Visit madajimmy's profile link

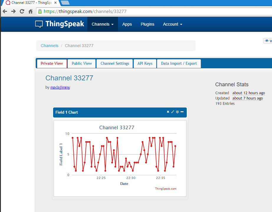[x=60, y=87]
